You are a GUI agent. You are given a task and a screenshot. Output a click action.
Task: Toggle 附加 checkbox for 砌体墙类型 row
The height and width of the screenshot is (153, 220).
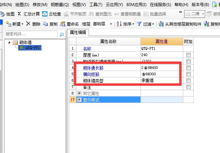coord(188,80)
